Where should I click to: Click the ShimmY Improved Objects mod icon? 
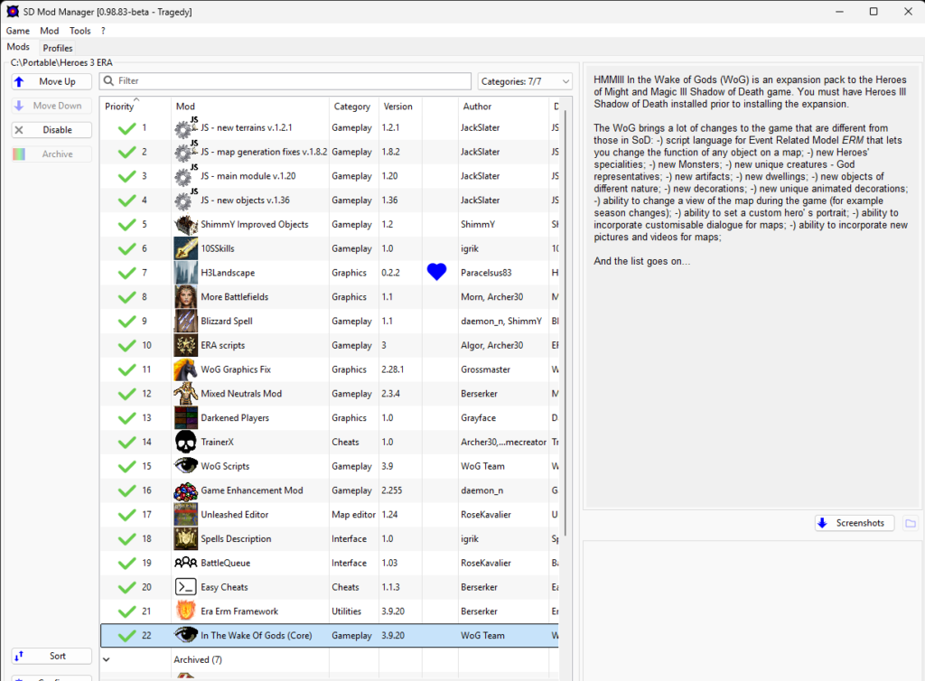click(186, 225)
